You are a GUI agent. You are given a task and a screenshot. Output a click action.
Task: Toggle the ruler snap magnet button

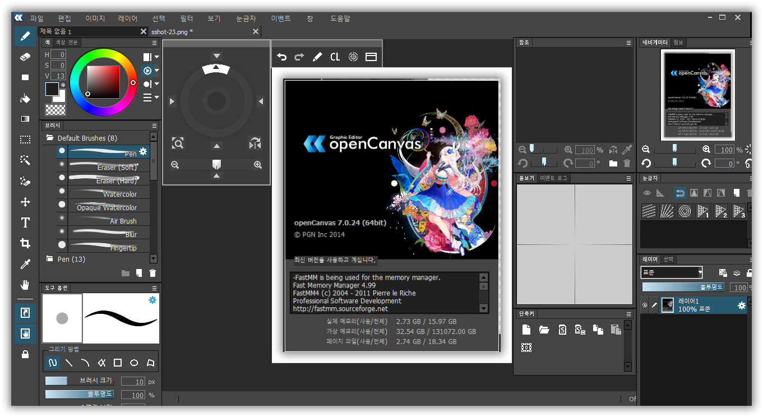pos(681,193)
